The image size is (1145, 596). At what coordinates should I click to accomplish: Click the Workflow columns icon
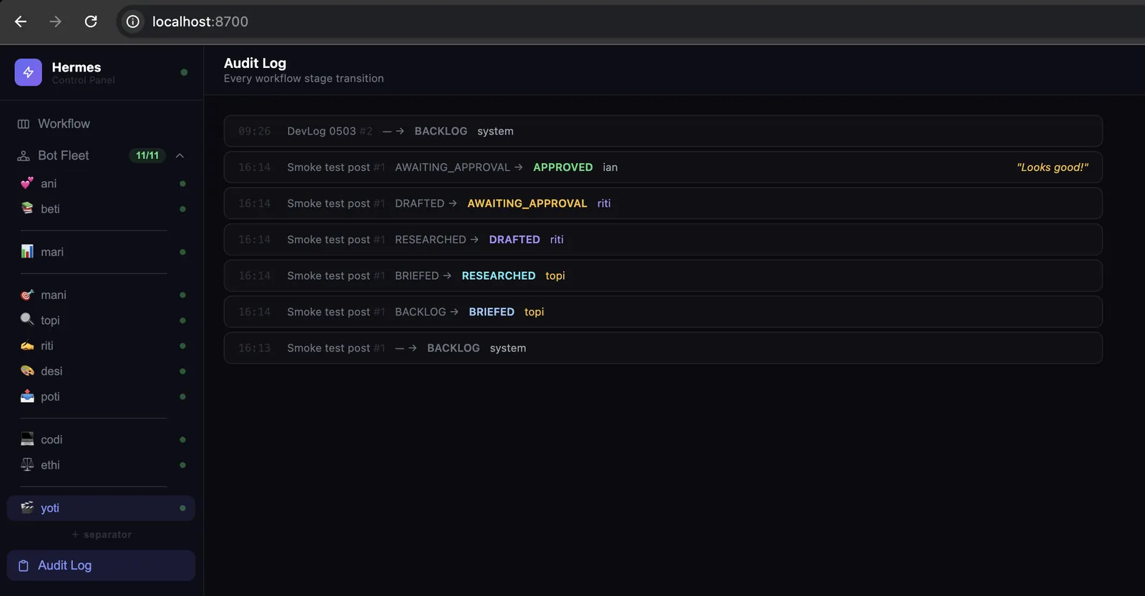(24, 124)
